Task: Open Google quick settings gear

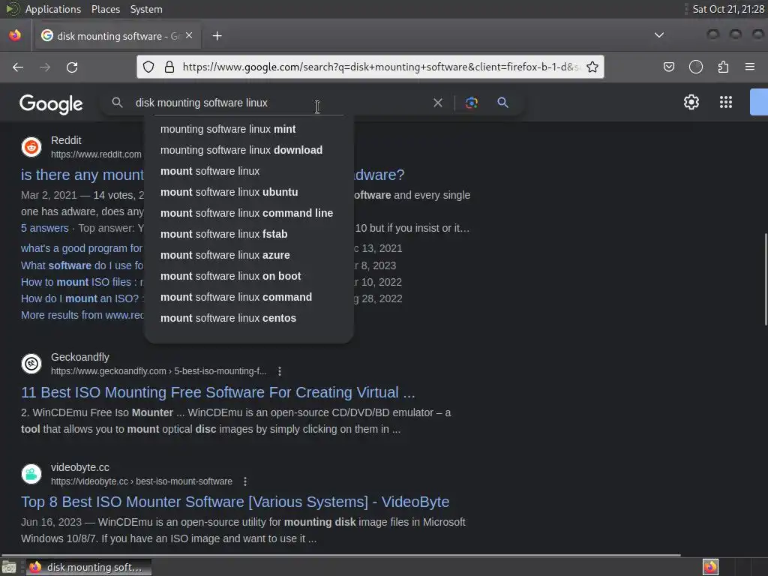Action: 691,102
